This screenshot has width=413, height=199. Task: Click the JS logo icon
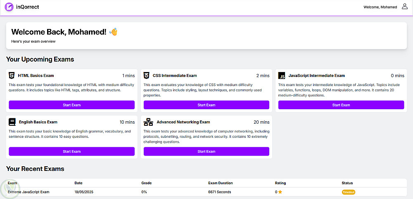(x=282, y=75)
